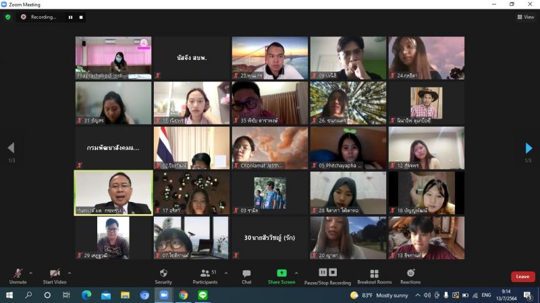Open File Explorer from taskbar
Image resolution: width=540 pixels, height=303 pixels.
click(x=125, y=295)
